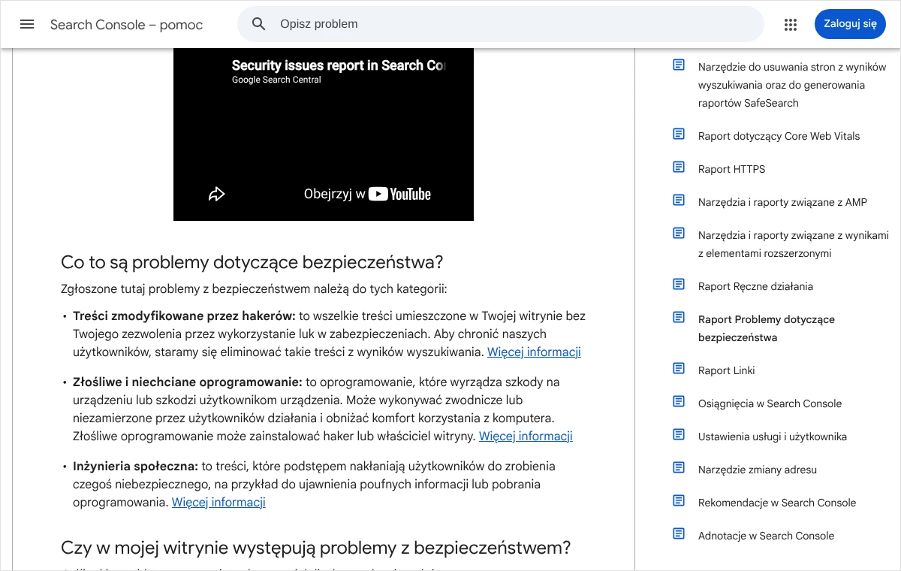Click sentence Zgłoszone tutaj problemy z bezpieczeństwem
The height and width of the screenshot is (571, 901).
(x=254, y=289)
